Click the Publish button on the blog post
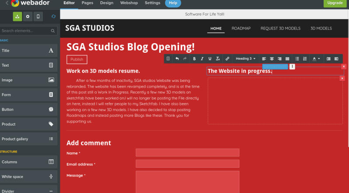 coord(77,59)
